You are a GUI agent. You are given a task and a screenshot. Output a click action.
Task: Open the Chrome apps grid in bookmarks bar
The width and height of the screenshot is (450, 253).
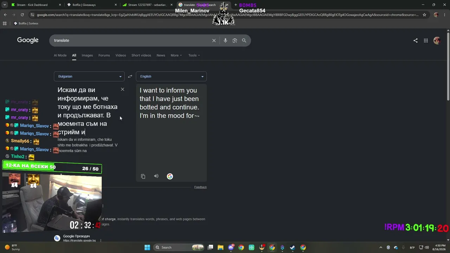[5, 24]
